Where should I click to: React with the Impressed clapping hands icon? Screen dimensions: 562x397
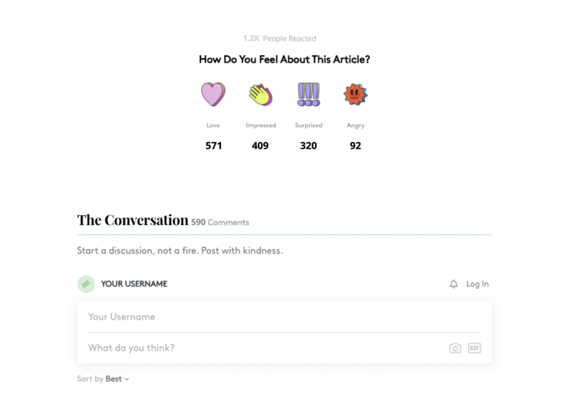click(261, 94)
